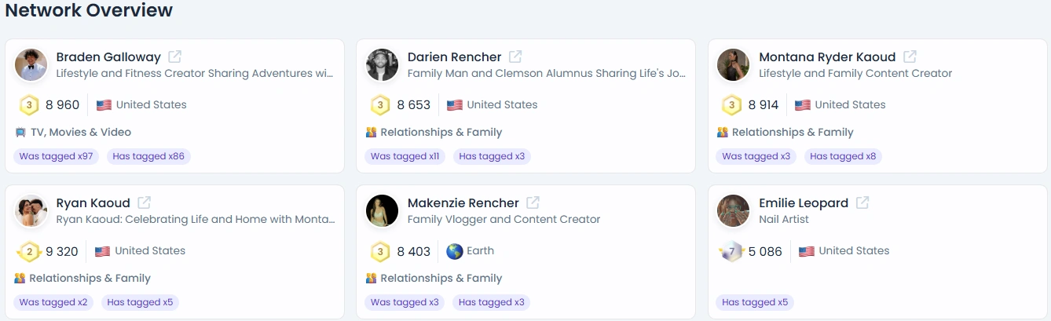Image resolution: width=1051 pixels, height=321 pixels.
Task: Open Ryan Kaoud's external profile link icon
Action: [x=145, y=202]
